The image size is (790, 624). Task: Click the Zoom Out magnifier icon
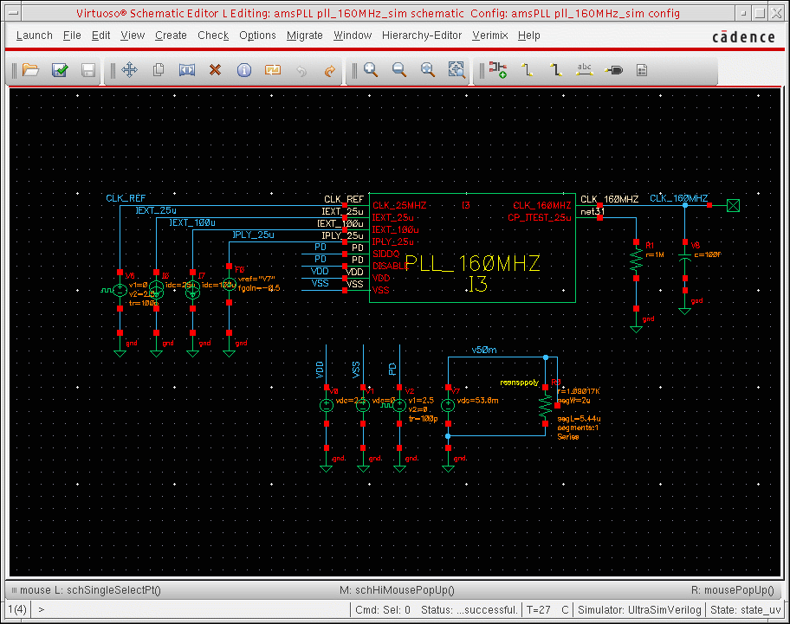click(x=399, y=70)
